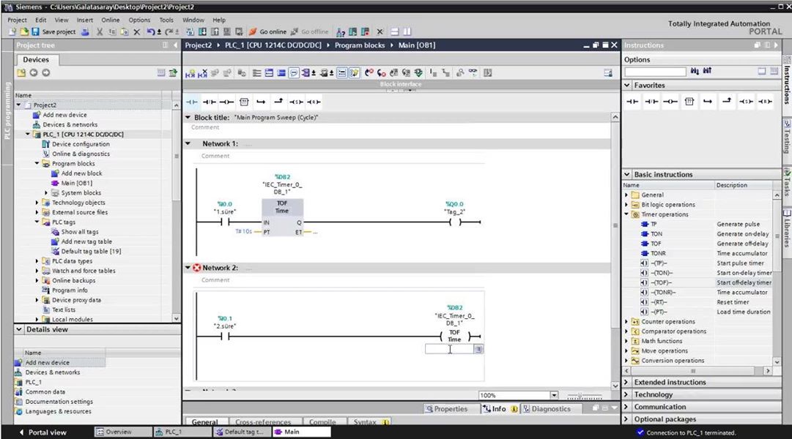Collapse Network 1 in the editor

coord(188,144)
